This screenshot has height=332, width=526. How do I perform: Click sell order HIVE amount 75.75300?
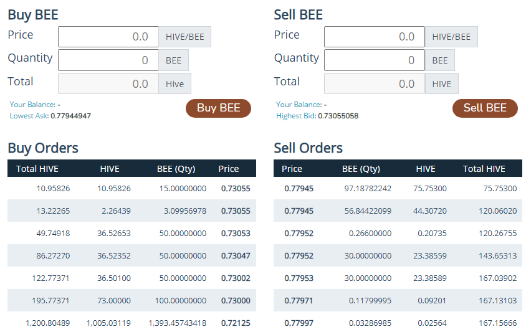click(430, 189)
